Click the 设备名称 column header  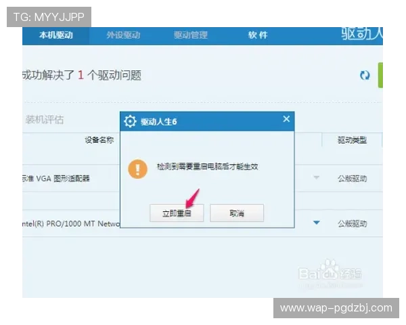click(99, 140)
